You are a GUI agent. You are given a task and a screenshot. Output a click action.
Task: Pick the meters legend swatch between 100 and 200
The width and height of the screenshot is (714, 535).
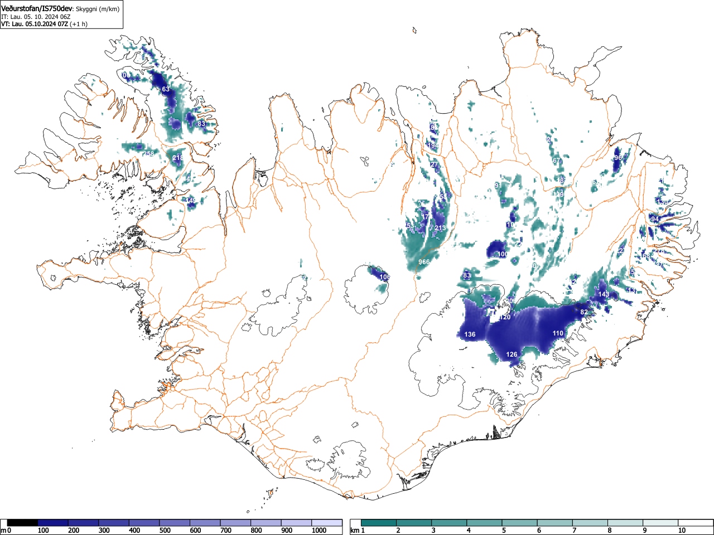(x=53, y=523)
